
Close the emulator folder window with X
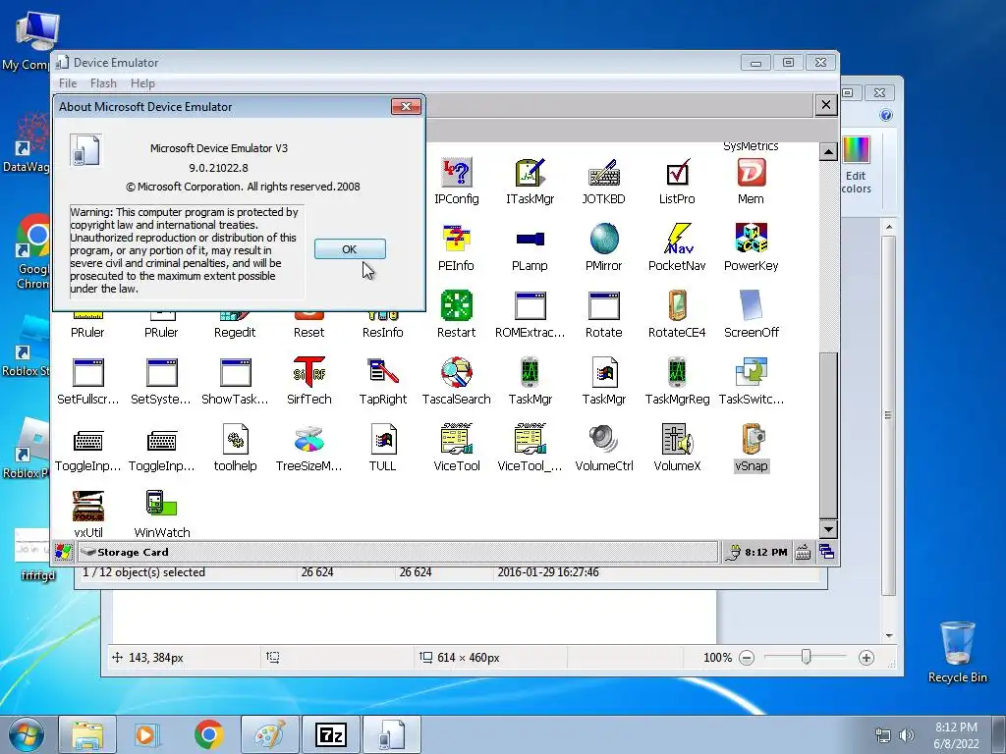pyautogui.click(x=825, y=104)
